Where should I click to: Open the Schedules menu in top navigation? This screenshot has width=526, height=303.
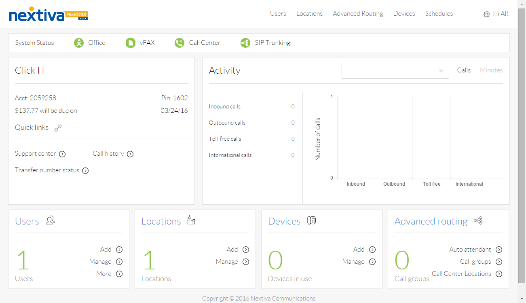pos(439,14)
